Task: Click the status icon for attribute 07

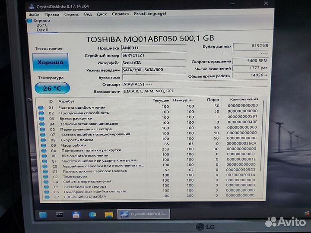Action: [43, 135]
